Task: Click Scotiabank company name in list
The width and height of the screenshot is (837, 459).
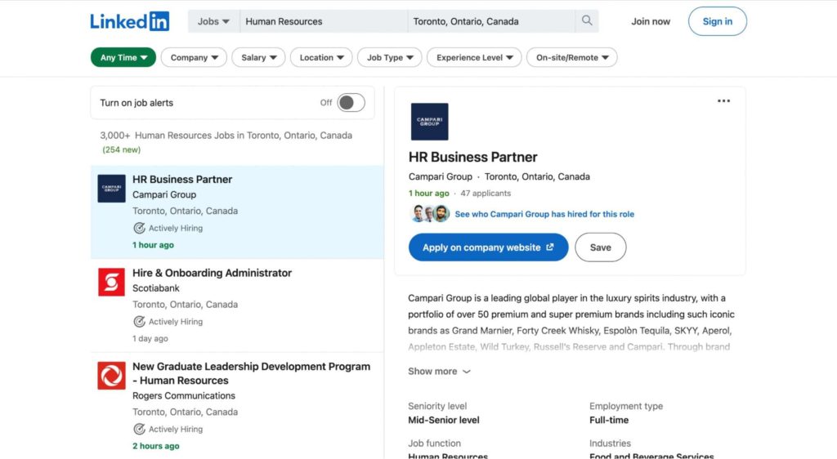Action: point(156,287)
